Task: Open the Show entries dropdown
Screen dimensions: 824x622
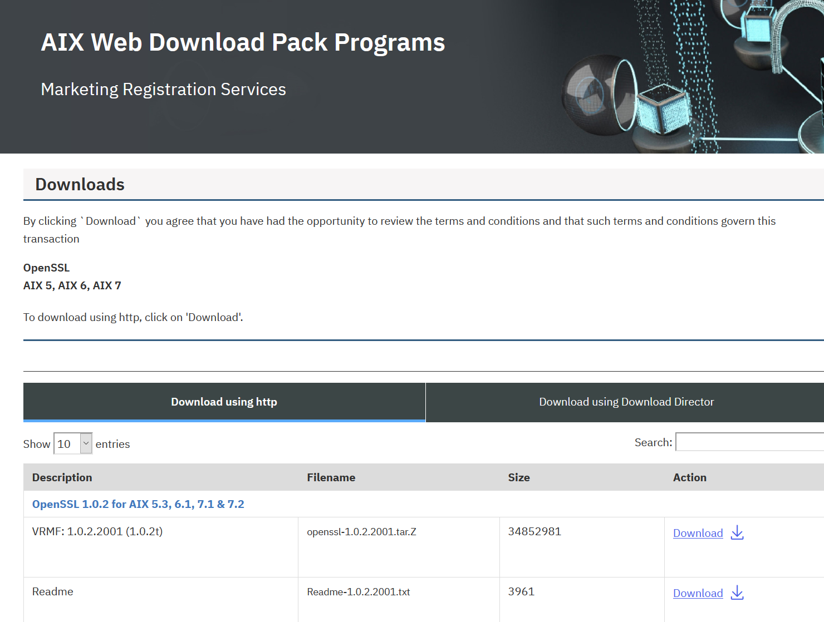Action: (73, 443)
